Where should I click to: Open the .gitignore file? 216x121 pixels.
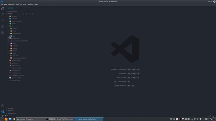pyautogui.click(x=15, y=63)
